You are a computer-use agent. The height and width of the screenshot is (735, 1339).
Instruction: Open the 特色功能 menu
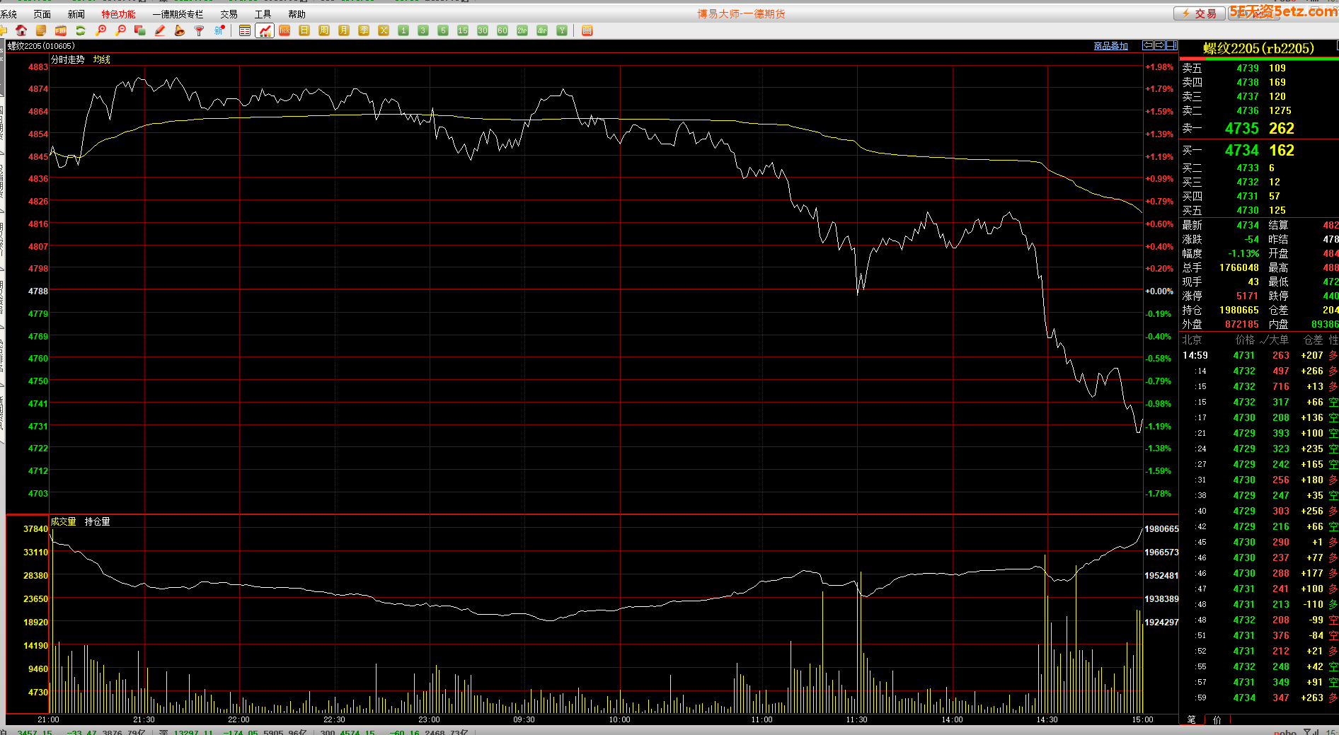tap(118, 14)
